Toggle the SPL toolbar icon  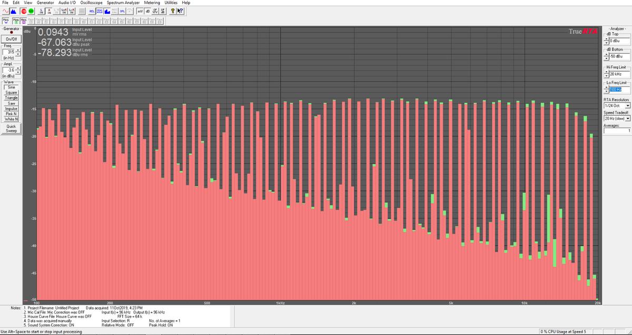pyautogui.click(x=122, y=11)
